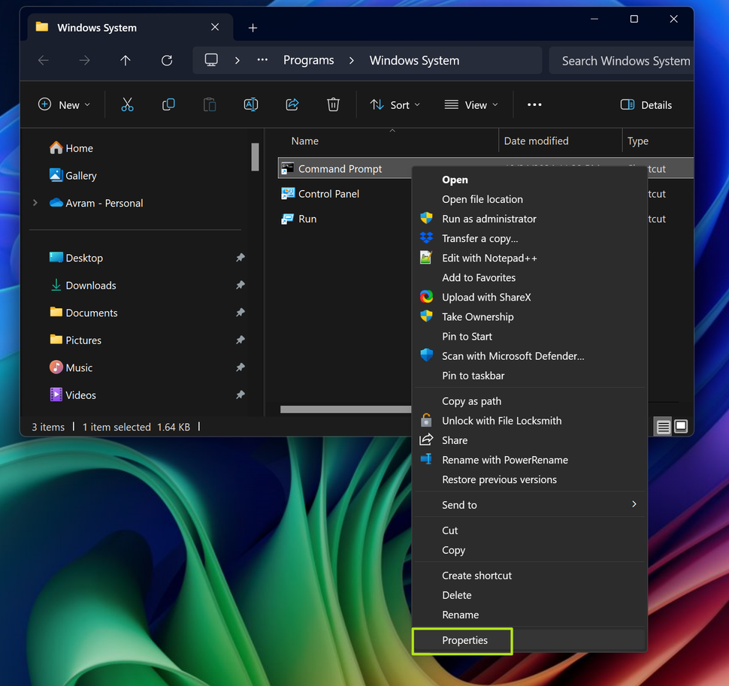Select the Cut icon in the toolbar

(127, 104)
